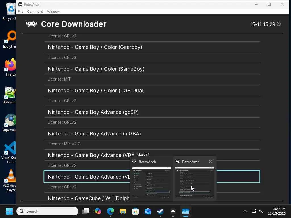Open Task View from the taskbar
The width and height of the screenshot is (291, 218).
click(x=86, y=211)
